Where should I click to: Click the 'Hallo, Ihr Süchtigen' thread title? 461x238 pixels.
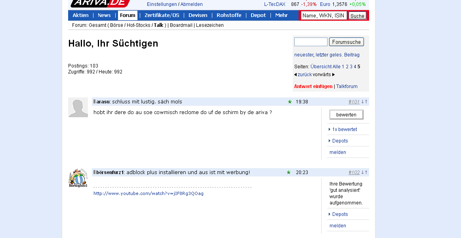(x=113, y=43)
